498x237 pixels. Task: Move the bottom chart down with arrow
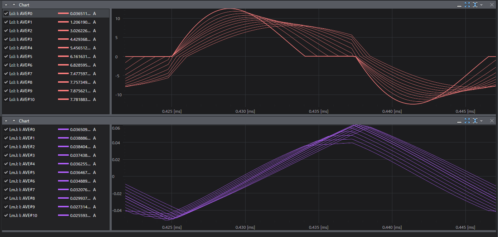pos(14,121)
